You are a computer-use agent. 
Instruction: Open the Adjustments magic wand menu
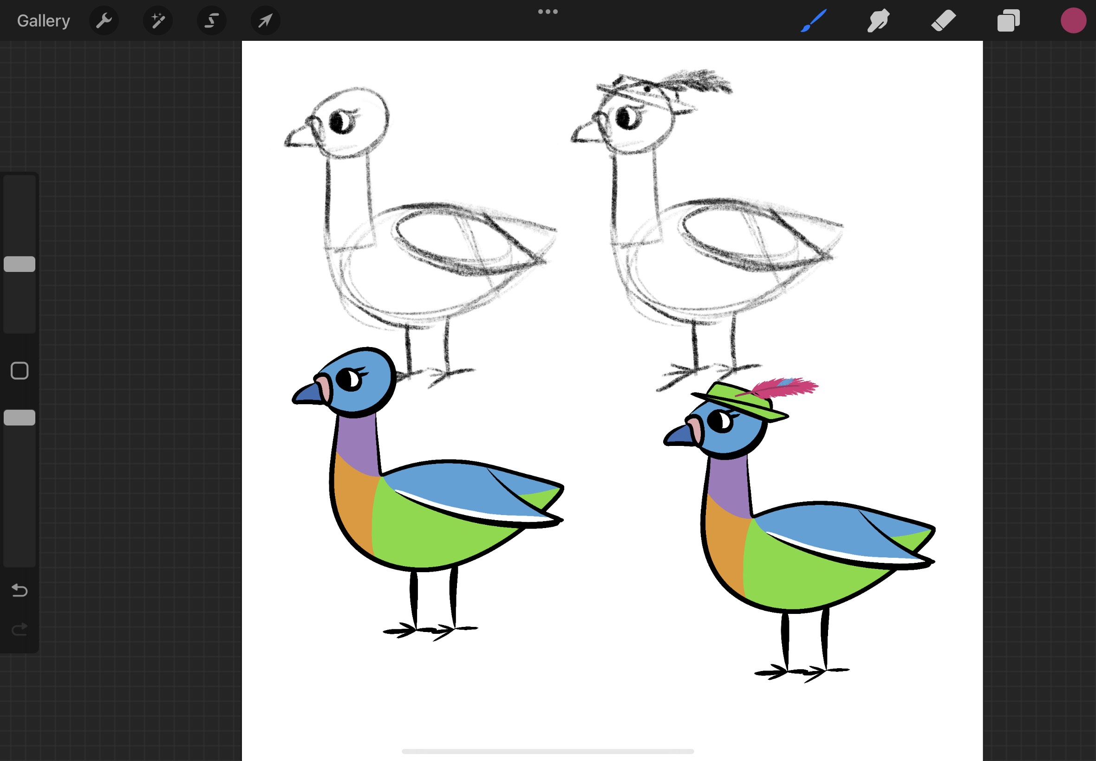click(x=158, y=20)
